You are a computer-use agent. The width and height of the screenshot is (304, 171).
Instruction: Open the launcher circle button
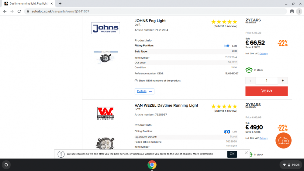[6, 165]
